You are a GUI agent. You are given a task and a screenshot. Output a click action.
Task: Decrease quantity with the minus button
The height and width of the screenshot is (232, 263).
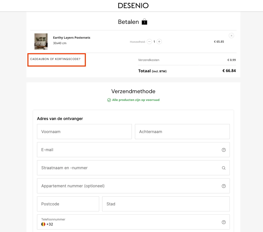(149, 41)
